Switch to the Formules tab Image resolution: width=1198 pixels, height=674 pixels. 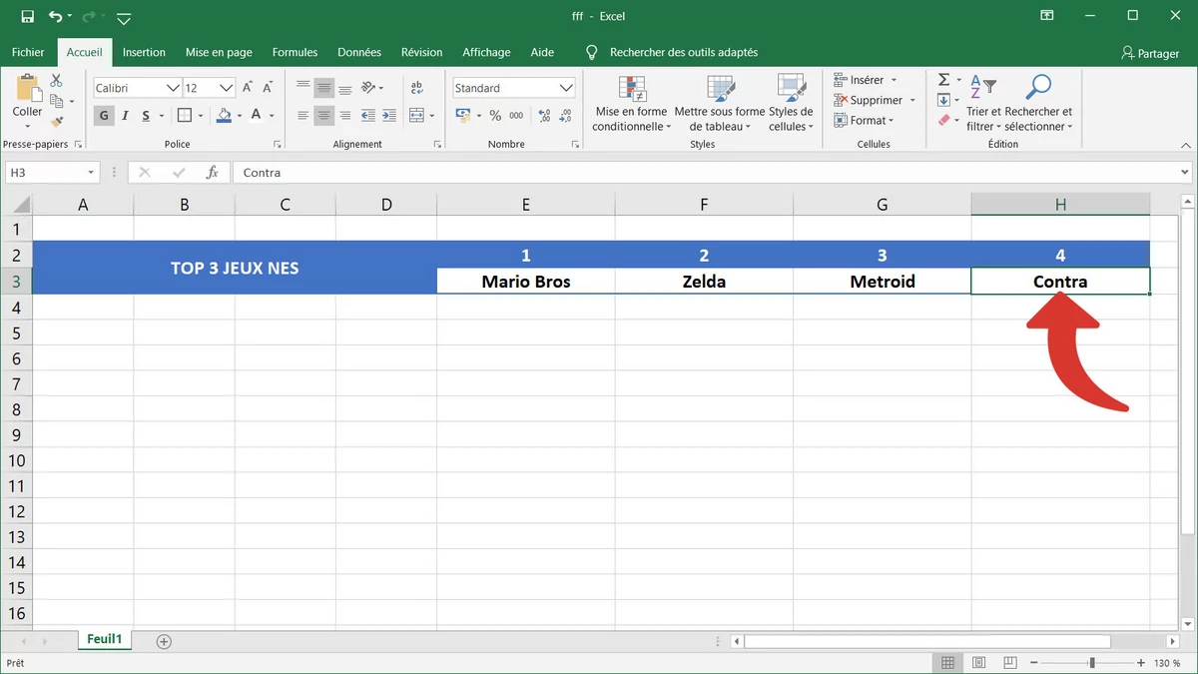tap(295, 52)
